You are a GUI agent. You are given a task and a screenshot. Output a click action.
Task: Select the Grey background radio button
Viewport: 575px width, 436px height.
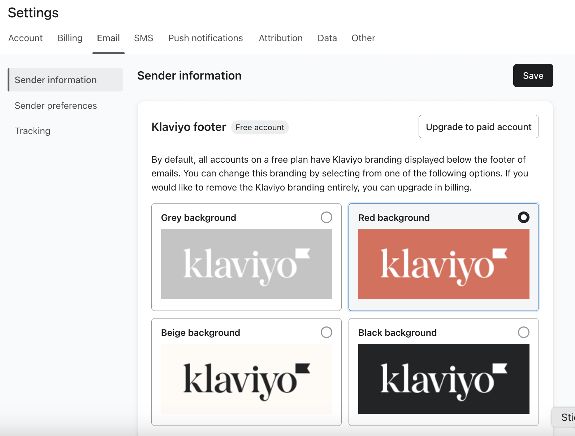[326, 217]
